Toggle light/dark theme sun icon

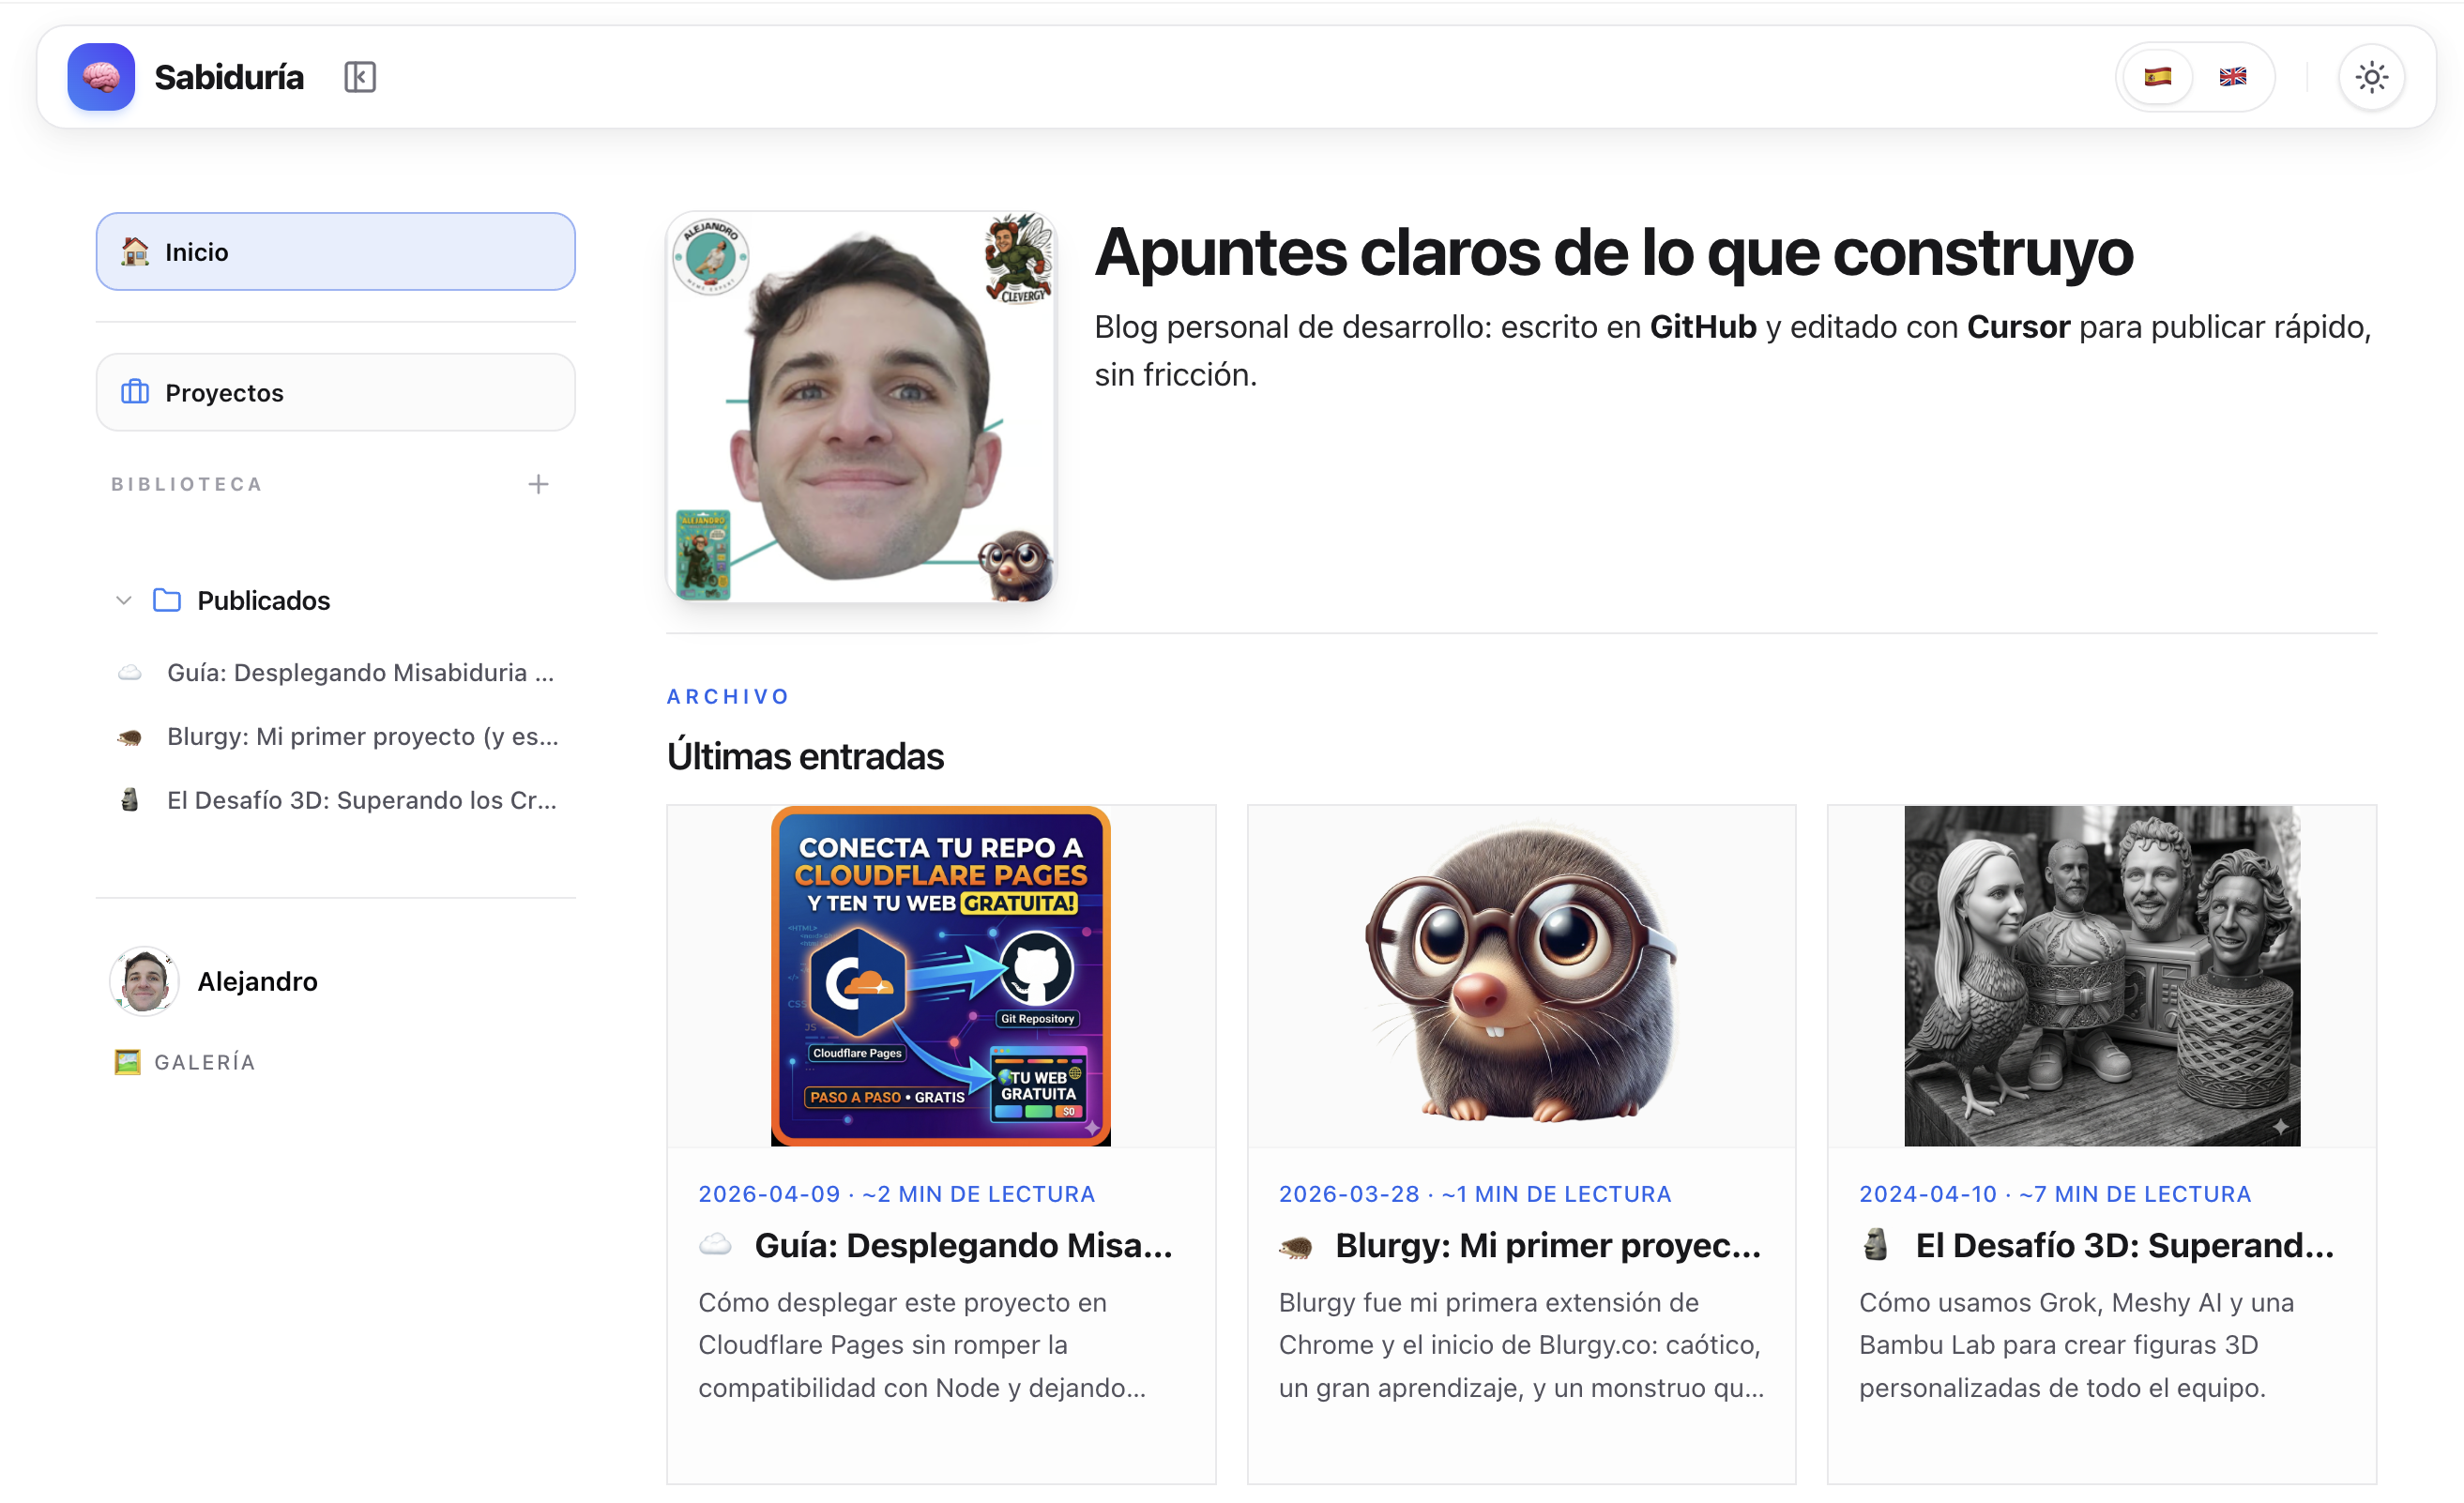(2372, 77)
